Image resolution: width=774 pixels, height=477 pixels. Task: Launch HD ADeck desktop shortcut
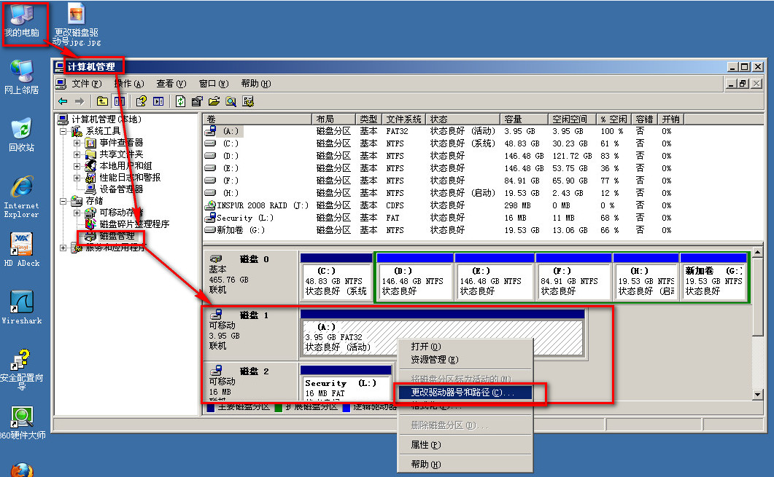pos(21,250)
